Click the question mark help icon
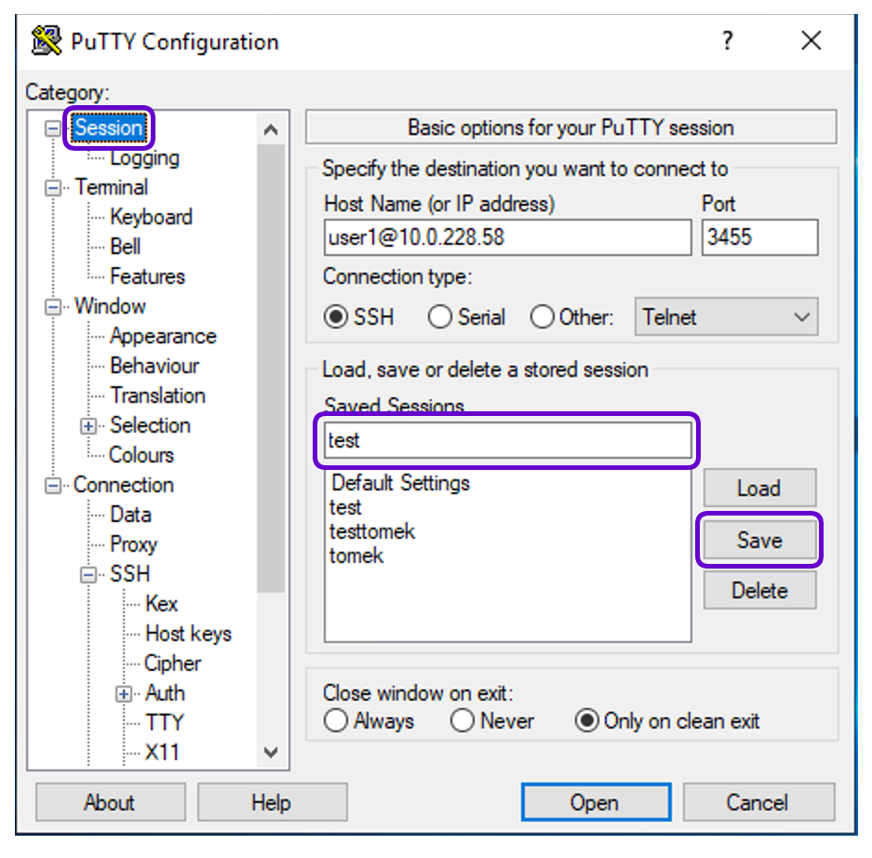Image resolution: width=872 pixels, height=858 pixels. (727, 41)
